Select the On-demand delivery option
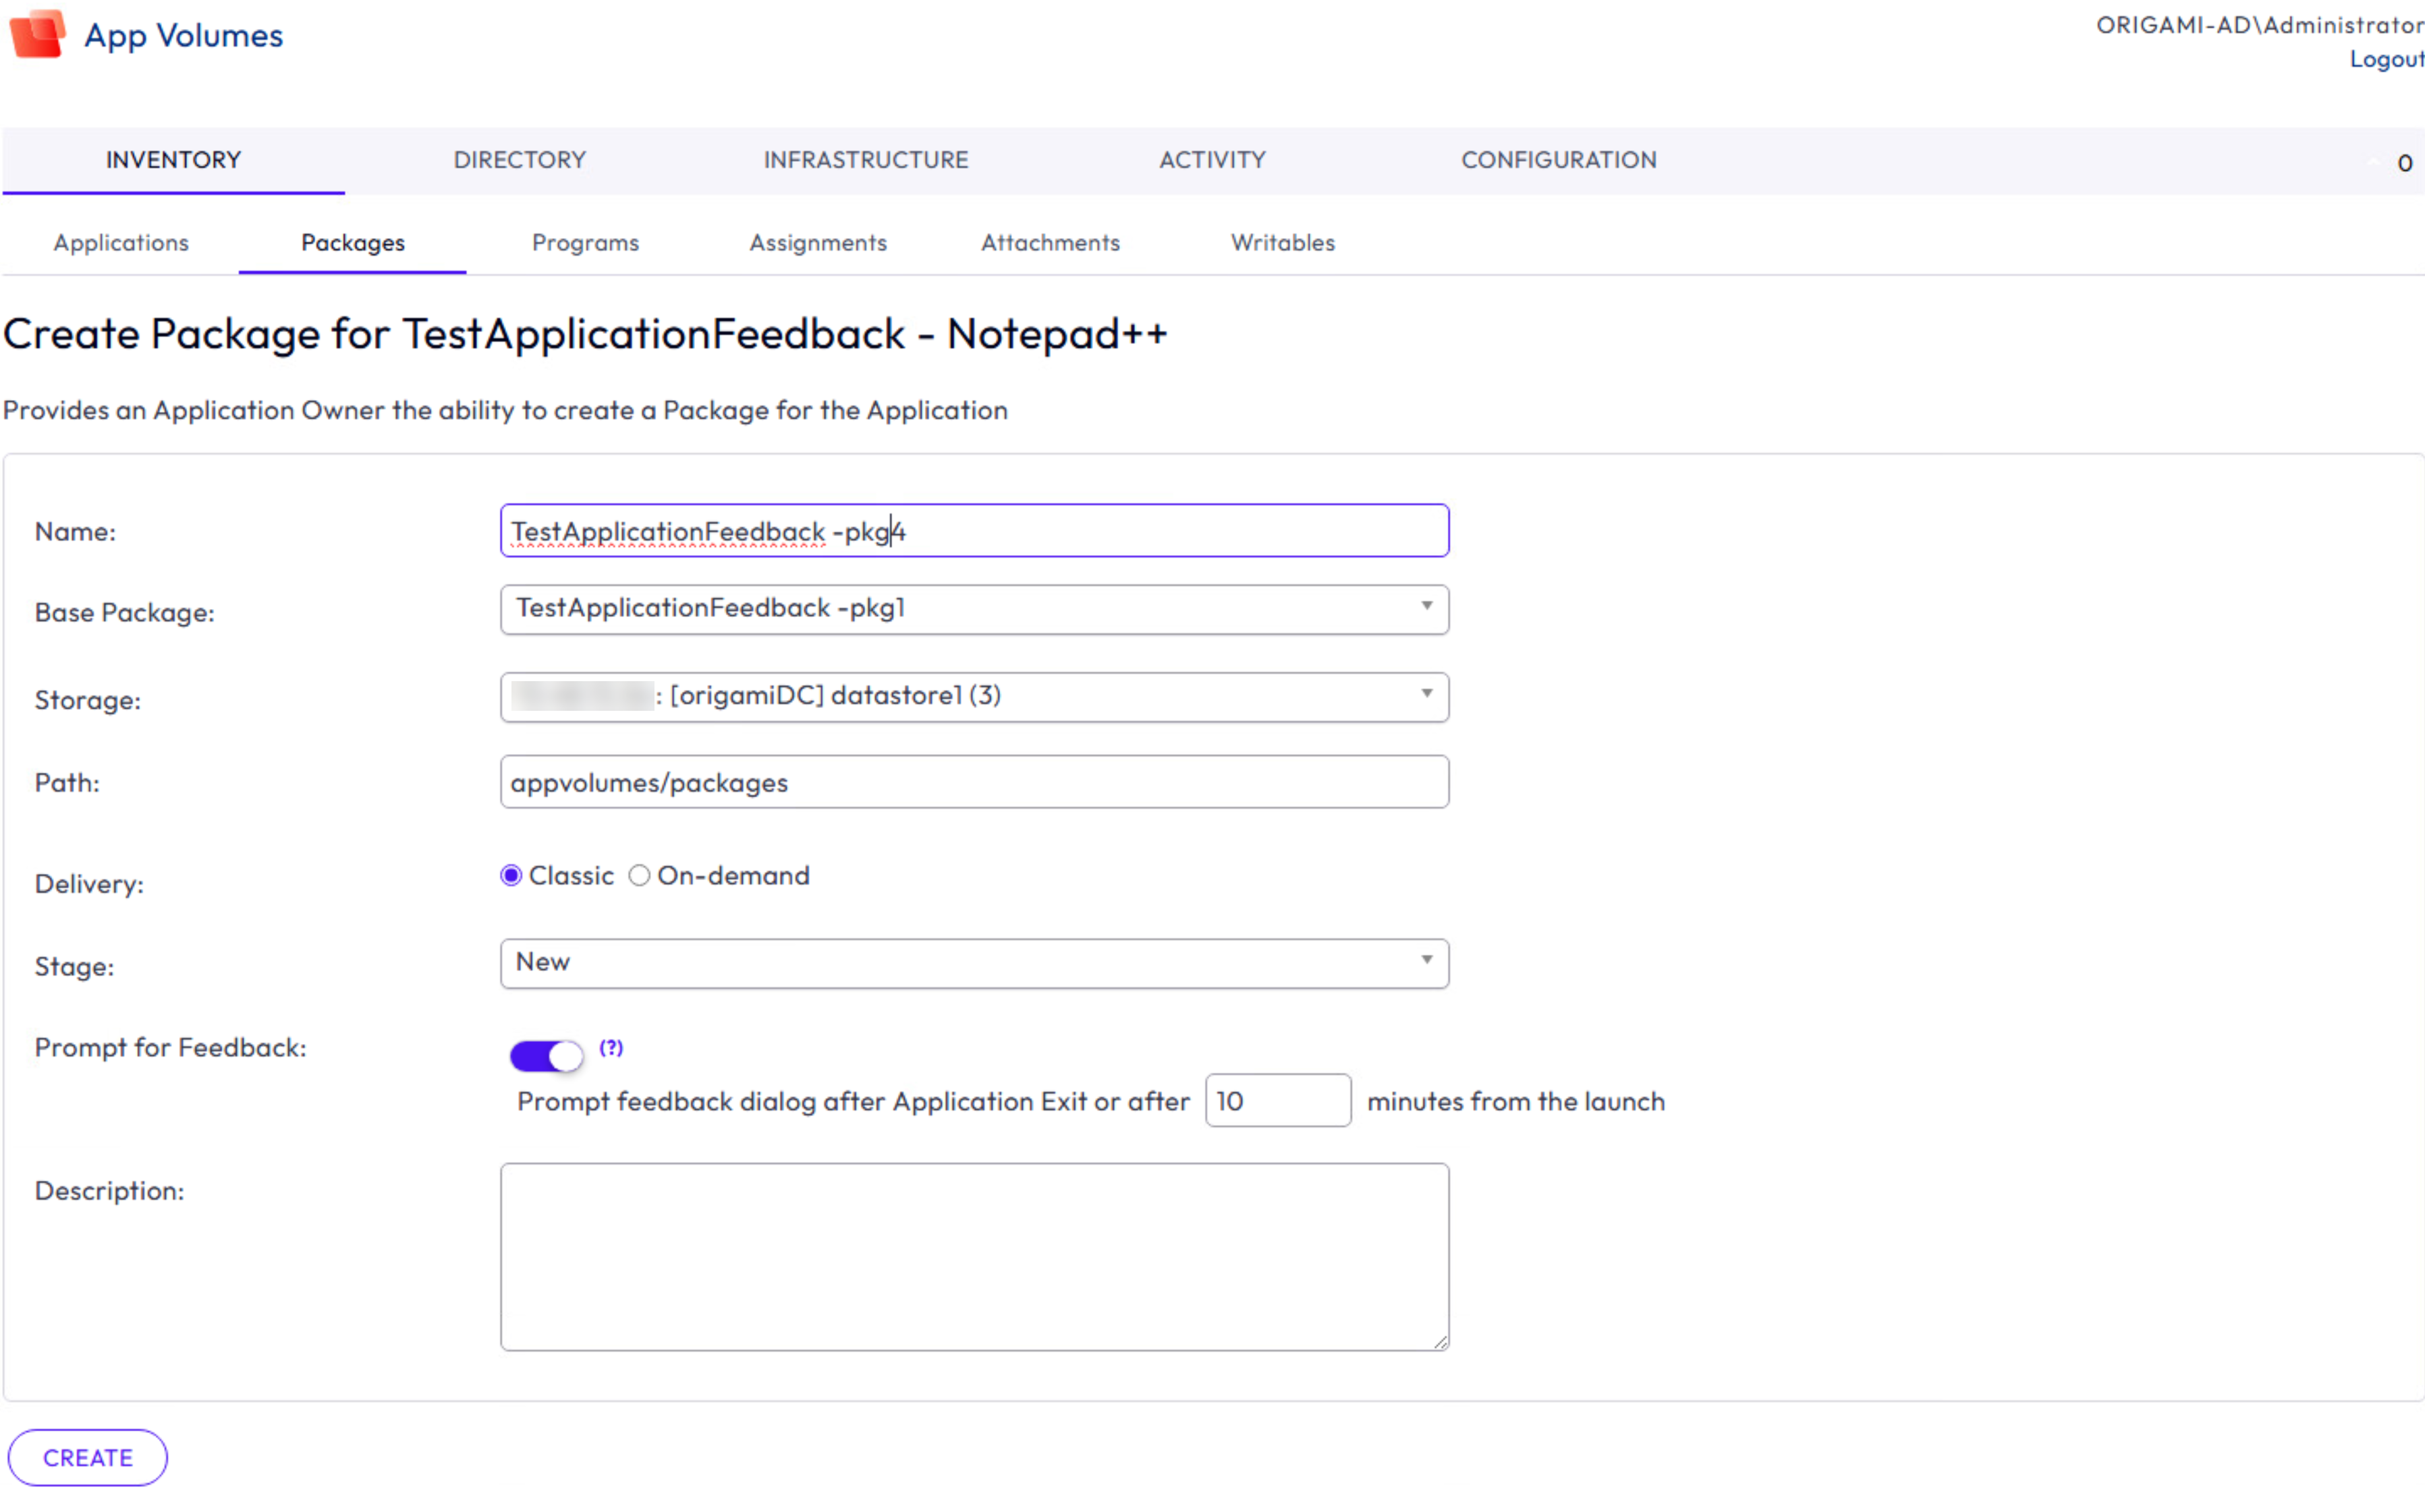Viewport: 2425px width, 1512px height. click(639, 875)
